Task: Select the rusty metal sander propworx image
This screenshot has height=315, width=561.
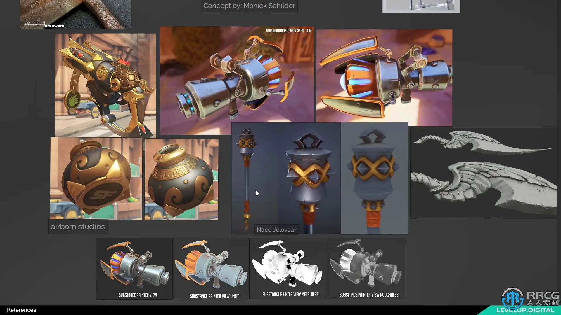Action: [x=75, y=14]
